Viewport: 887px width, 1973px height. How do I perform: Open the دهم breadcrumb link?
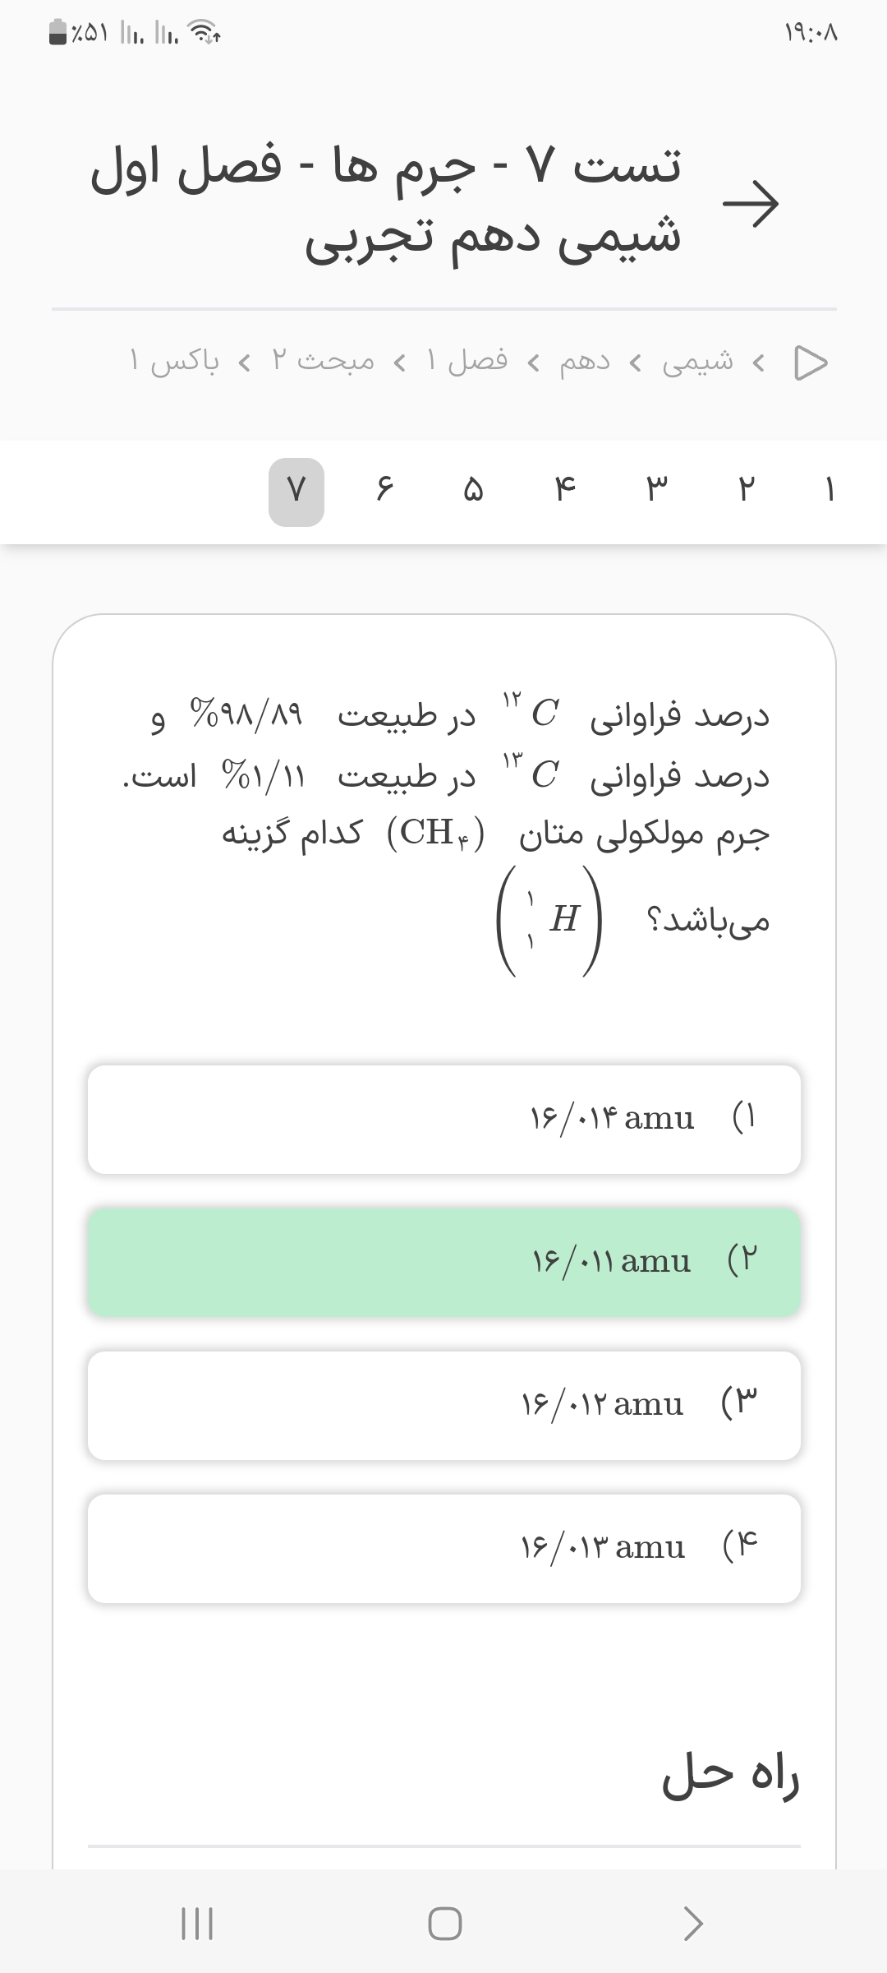[x=585, y=362]
